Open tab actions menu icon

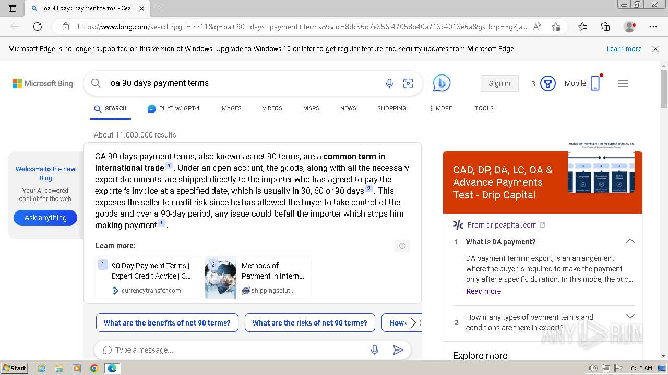click(13, 8)
